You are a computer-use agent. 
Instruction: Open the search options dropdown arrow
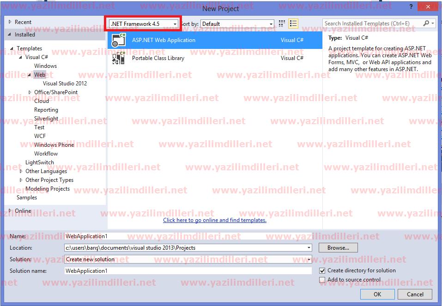433,24
